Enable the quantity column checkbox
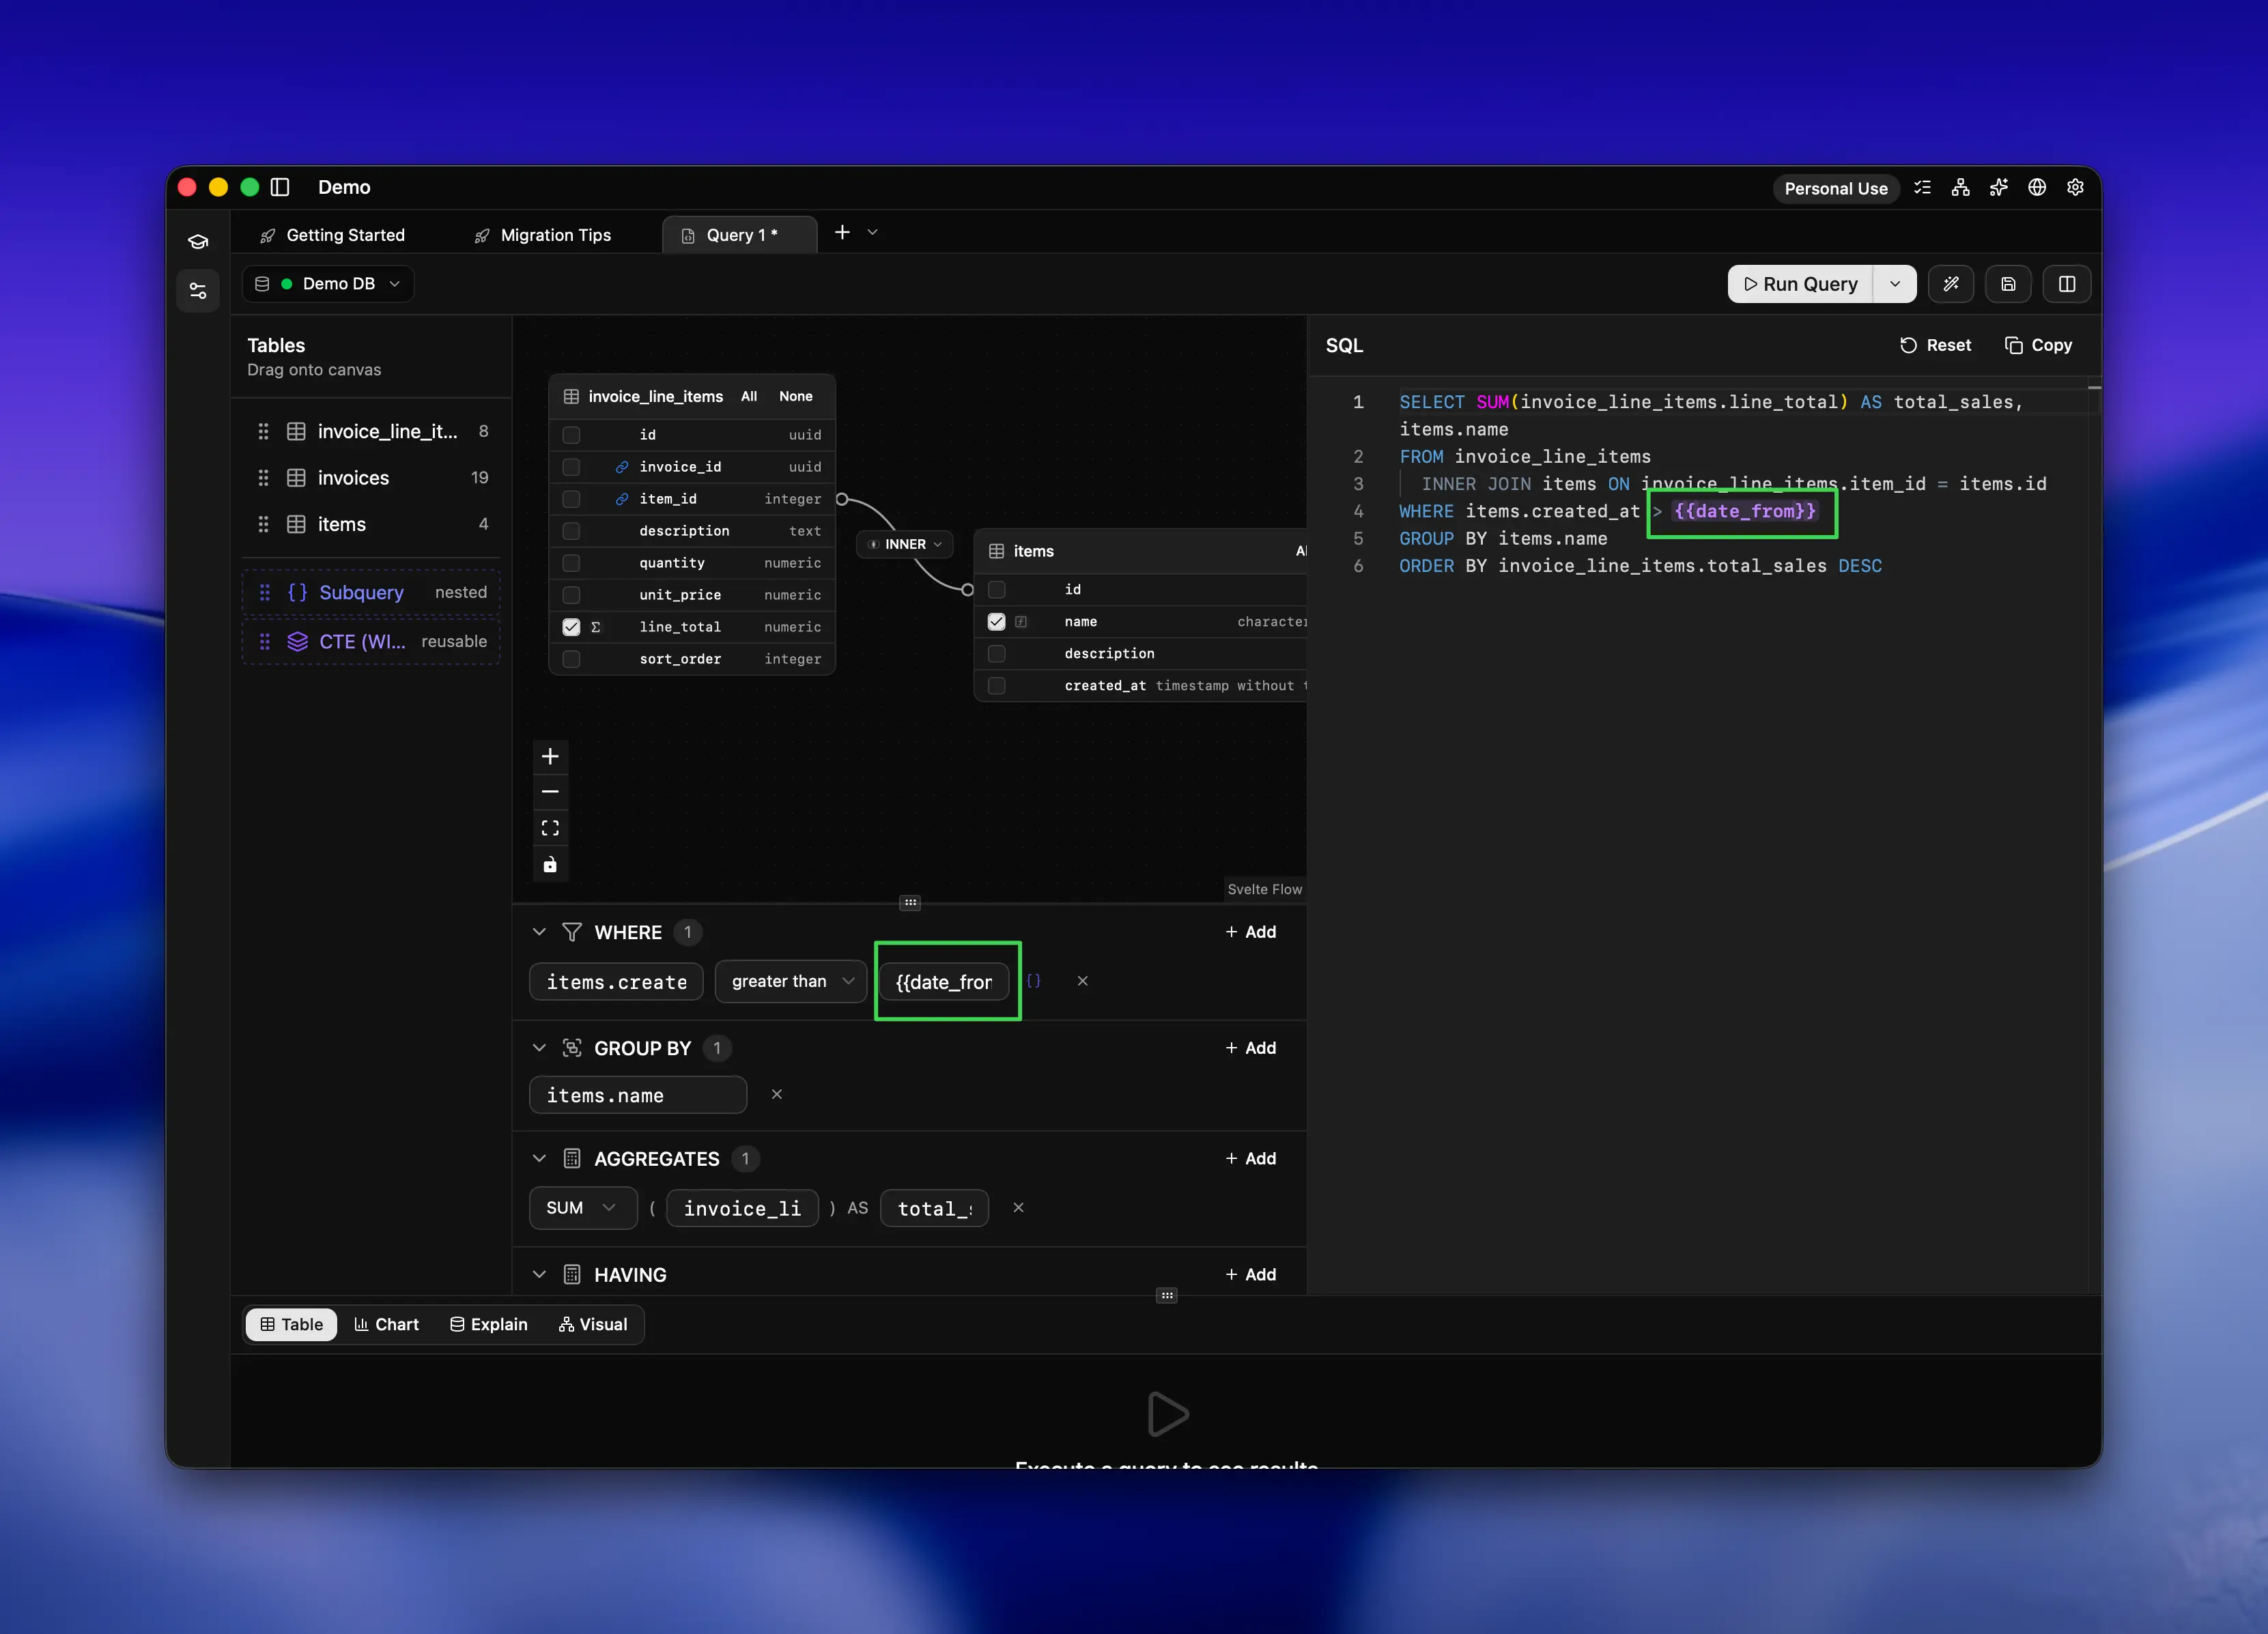 pyautogui.click(x=571, y=563)
